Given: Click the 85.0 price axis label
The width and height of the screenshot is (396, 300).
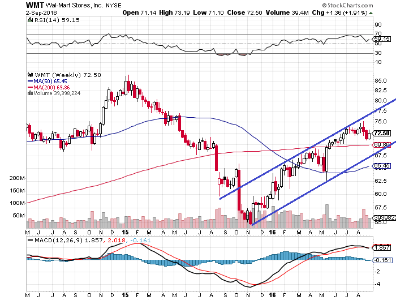Looking at the screenshot, I should click(381, 81).
